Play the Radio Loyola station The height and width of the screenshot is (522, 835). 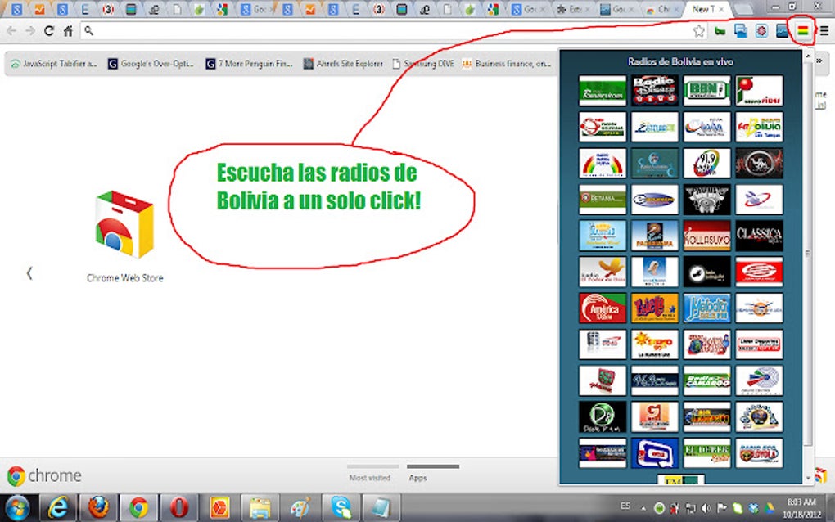point(759,452)
